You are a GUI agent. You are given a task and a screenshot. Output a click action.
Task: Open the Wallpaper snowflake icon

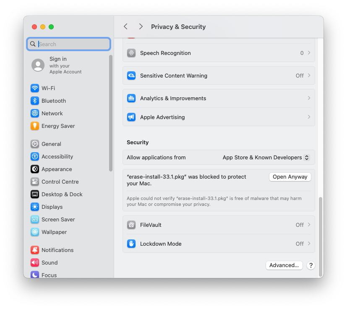tap(35, 232)
